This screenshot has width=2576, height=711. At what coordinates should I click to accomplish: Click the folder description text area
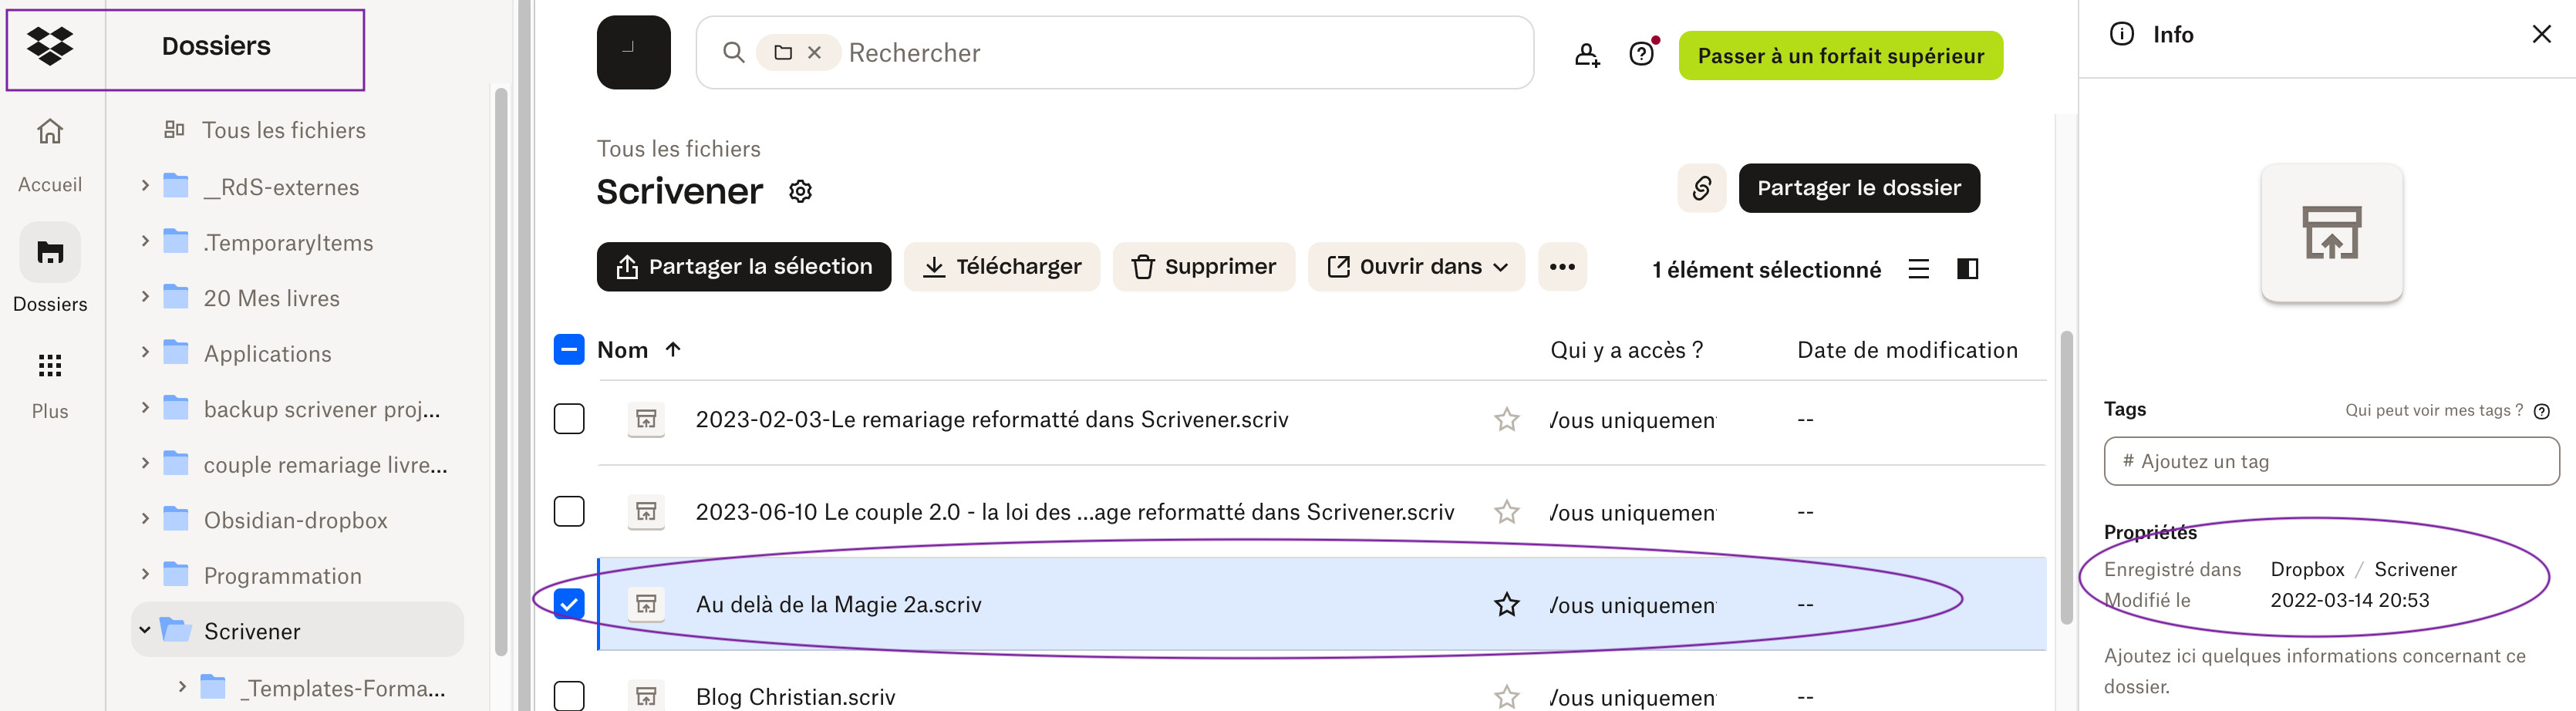[x=2314, y=671]
